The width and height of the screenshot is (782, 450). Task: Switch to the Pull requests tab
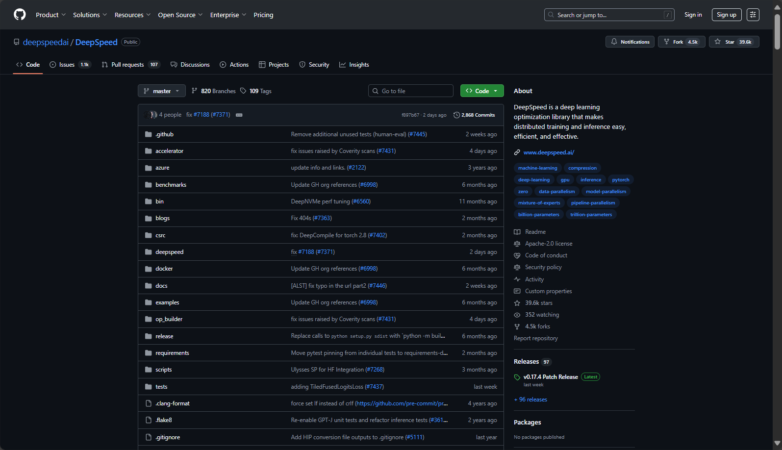point(131,65)
